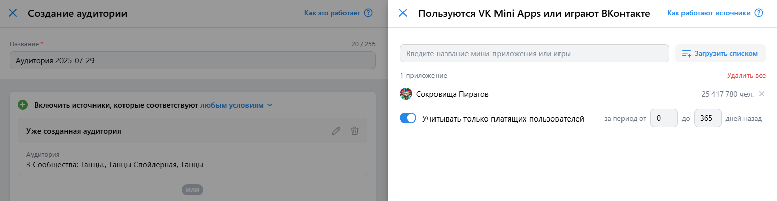Click the period end field showing 365
777x201 pixels.
click(x=707, y=118)
